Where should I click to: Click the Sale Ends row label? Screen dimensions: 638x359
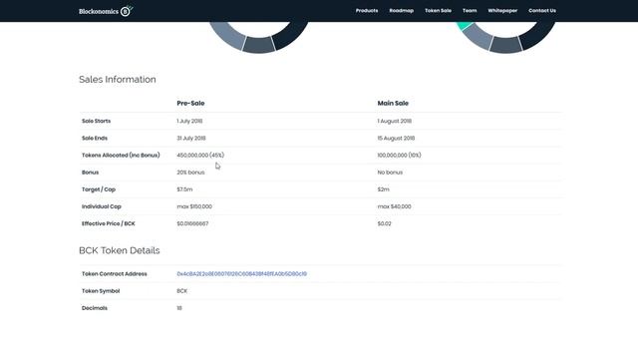click(x=95, y=138)
